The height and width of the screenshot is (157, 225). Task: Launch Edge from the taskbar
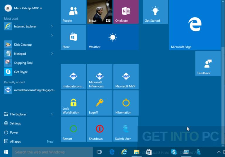112,152
